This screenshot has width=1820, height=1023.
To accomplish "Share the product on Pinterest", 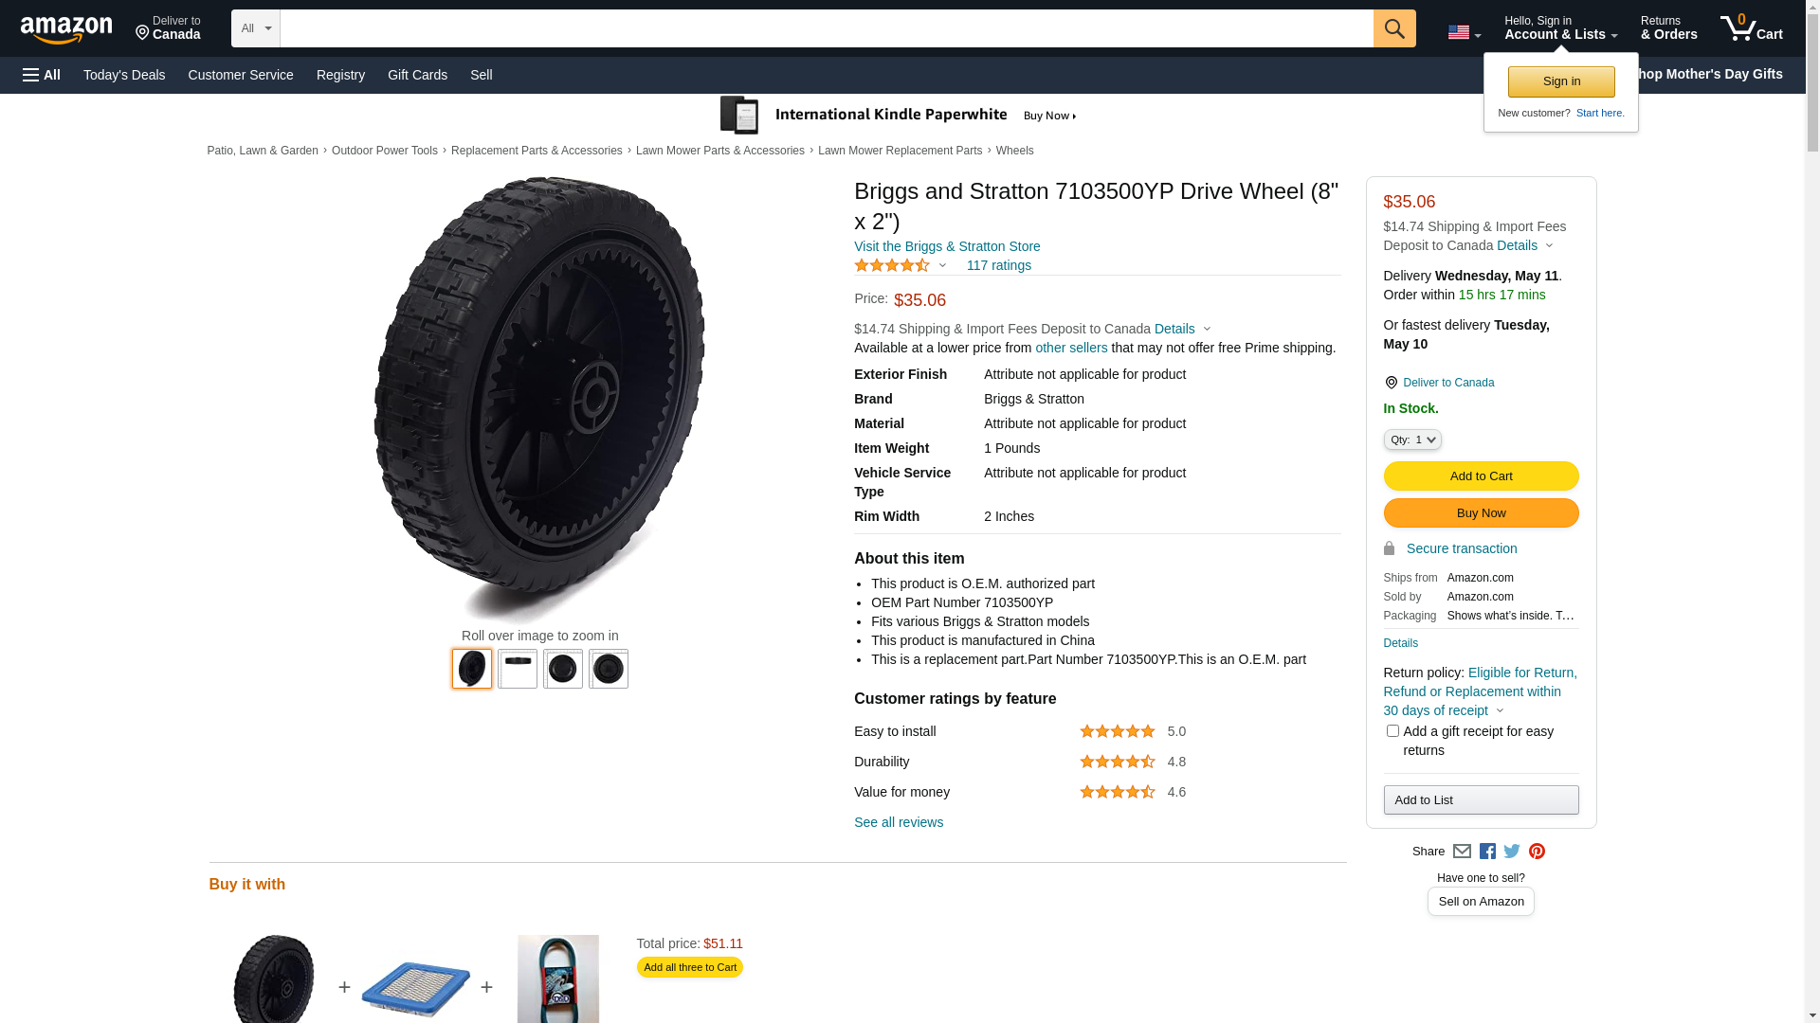I will (1537, 852).
